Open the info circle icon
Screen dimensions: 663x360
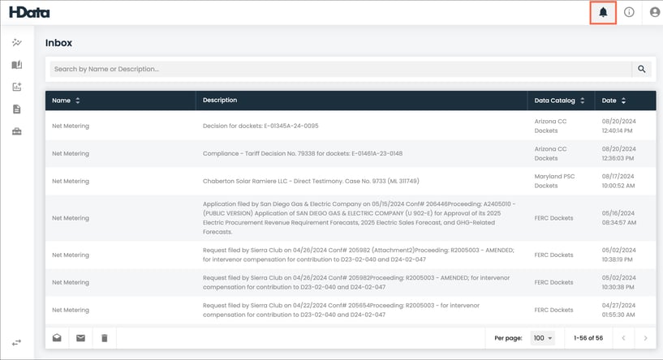[x=629, y=12]
